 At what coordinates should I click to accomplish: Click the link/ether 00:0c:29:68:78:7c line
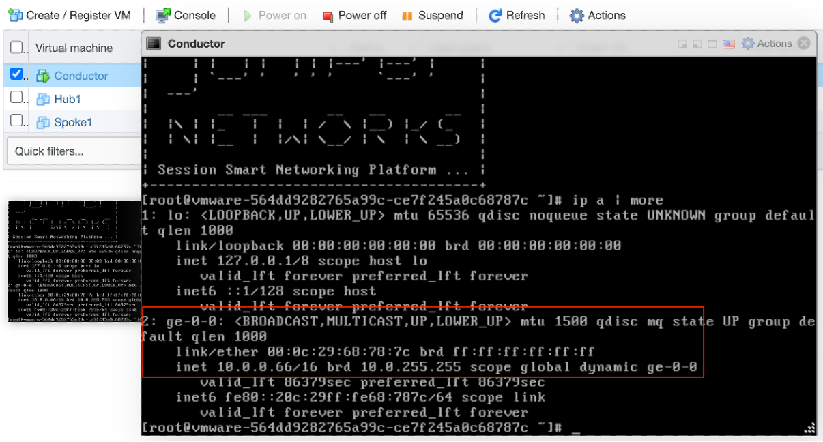pyautogui.click(x=386, y=352)
